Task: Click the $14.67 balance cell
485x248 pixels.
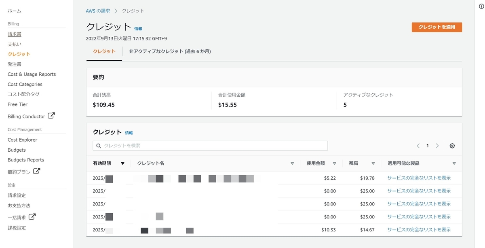Action: (x=367, y=230)
